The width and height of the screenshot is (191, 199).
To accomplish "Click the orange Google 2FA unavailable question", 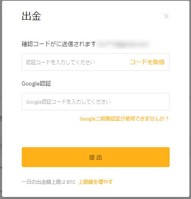I will pos(124,119).
